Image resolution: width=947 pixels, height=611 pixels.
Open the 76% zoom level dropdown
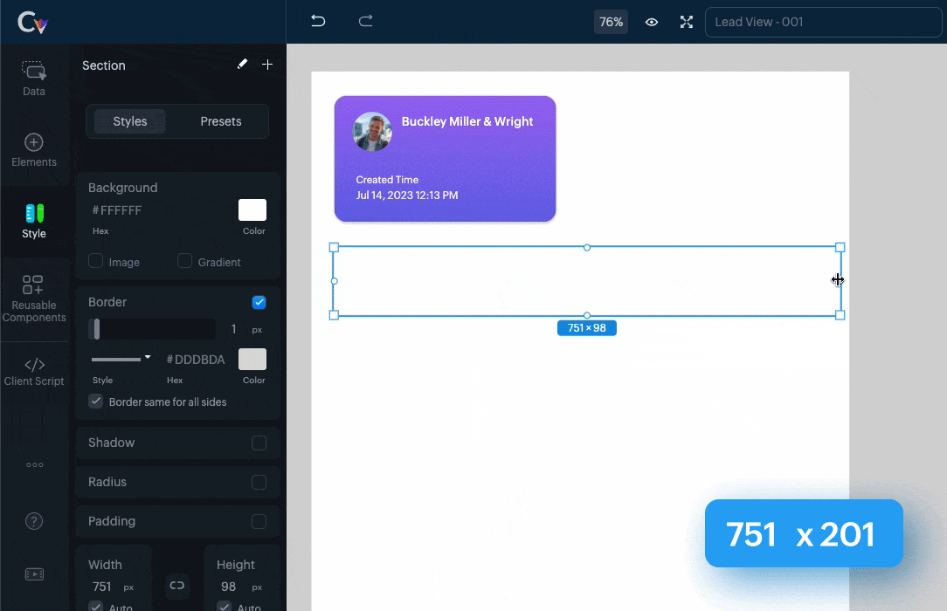pos(611,22)
